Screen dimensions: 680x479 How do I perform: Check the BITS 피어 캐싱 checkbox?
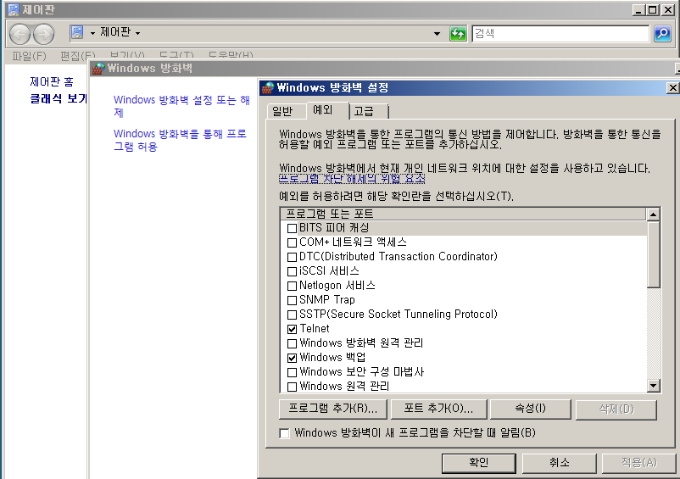point(292,228)
